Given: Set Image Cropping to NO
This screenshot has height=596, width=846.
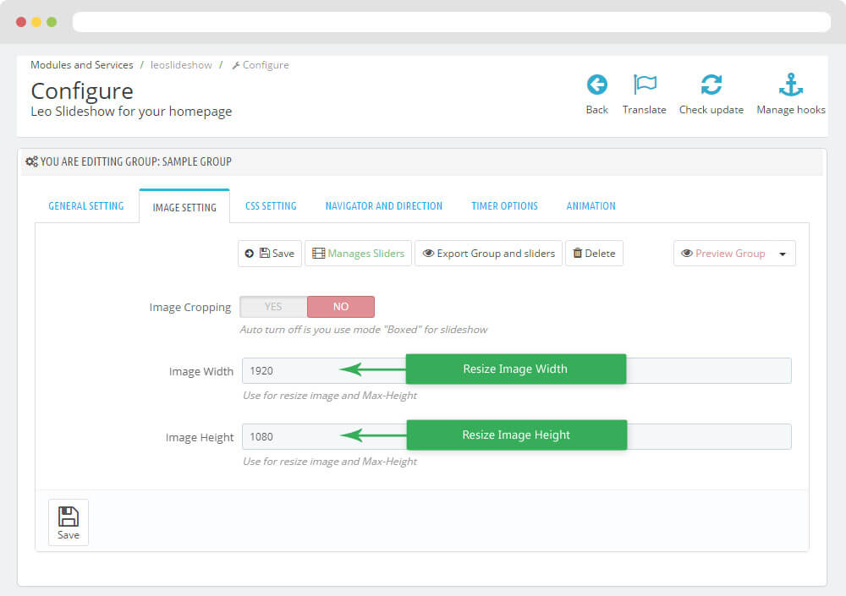Looking at the screenshot, I should click(x=340, y=307).
